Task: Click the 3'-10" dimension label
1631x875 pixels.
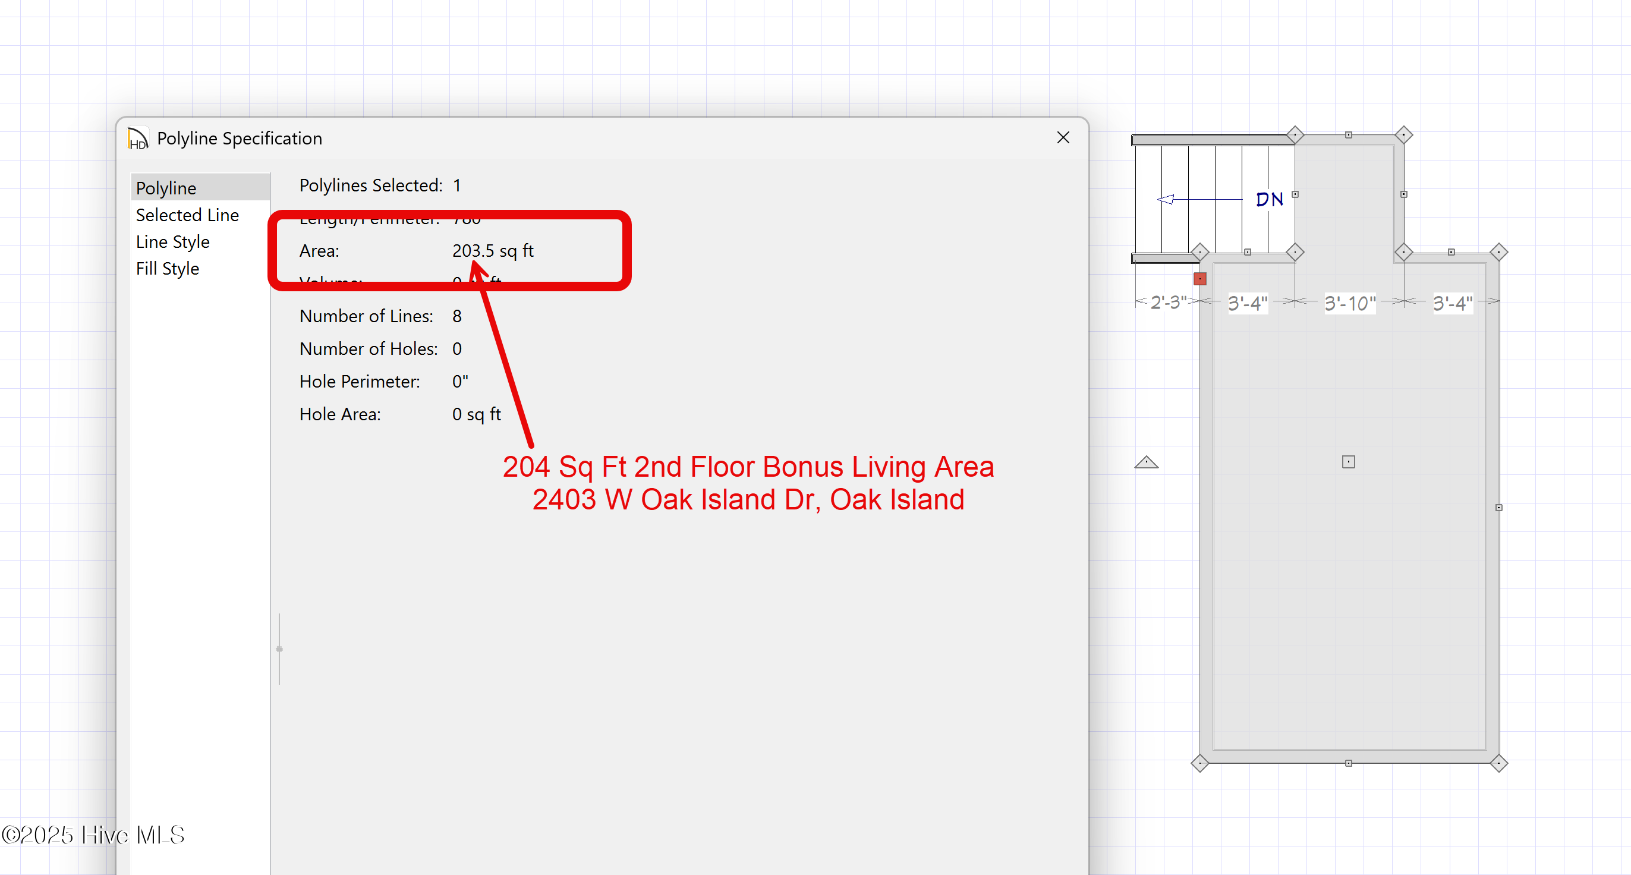Action: 1349,303
